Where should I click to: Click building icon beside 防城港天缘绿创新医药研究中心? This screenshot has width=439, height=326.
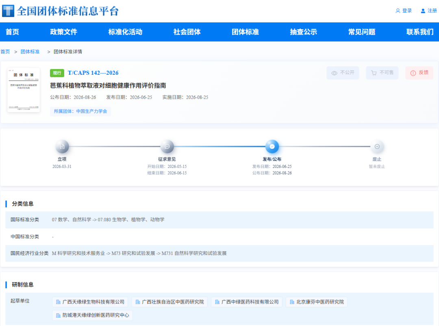click(58, 315)
